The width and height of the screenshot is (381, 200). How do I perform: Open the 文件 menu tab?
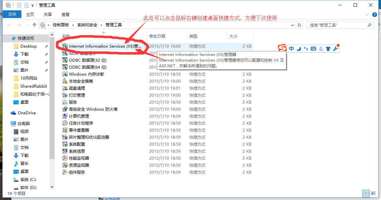[x=12, y=14]
